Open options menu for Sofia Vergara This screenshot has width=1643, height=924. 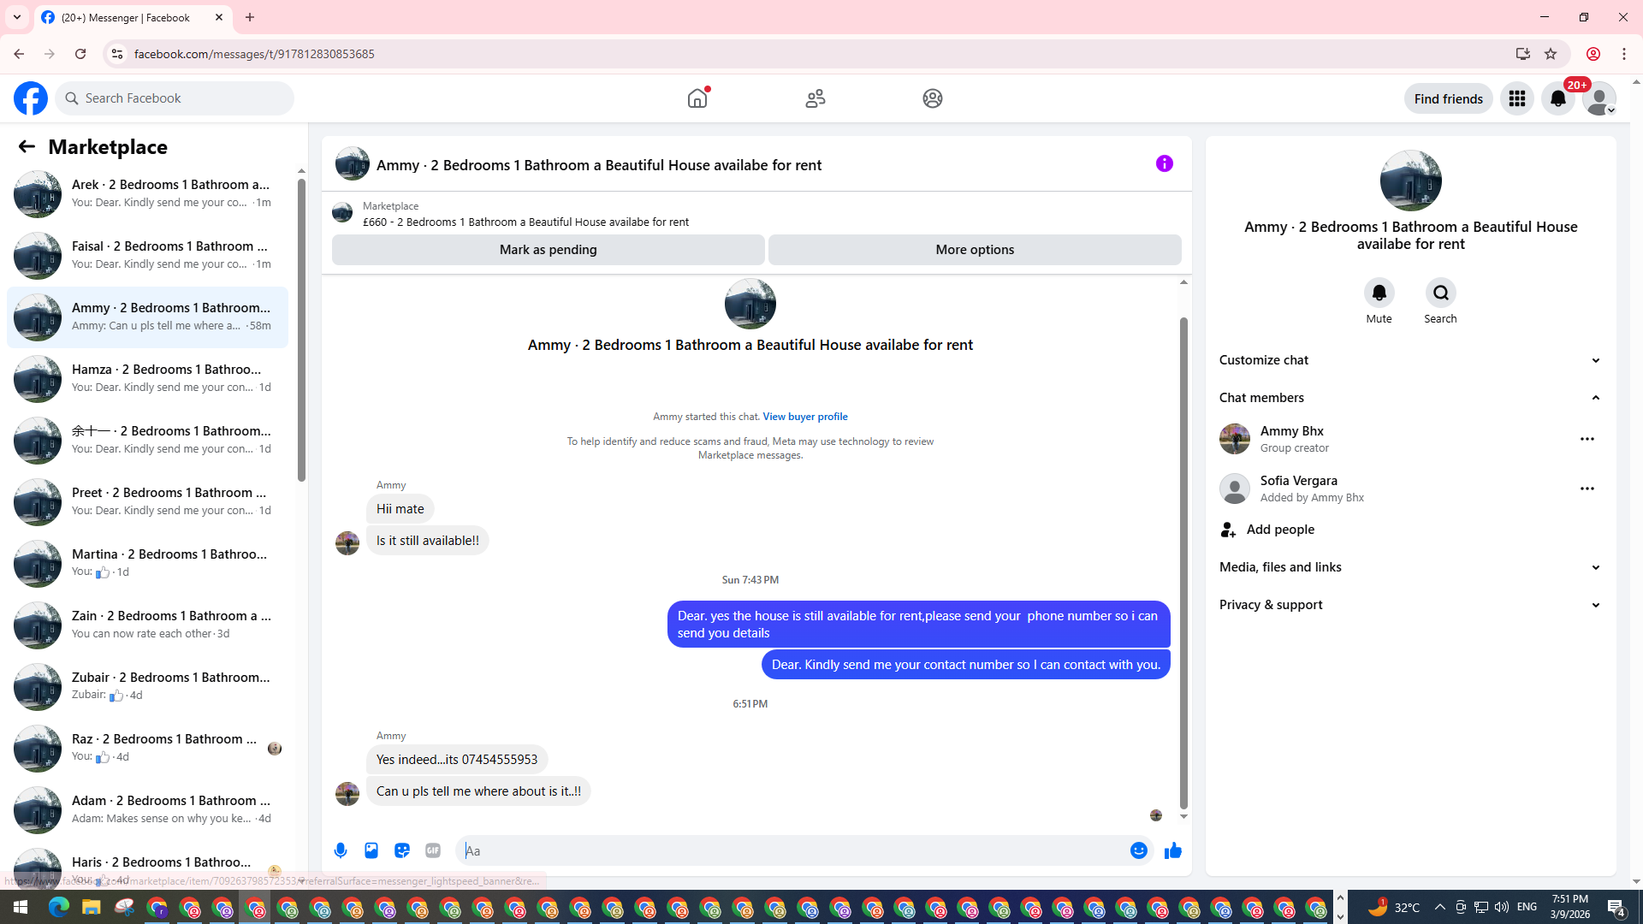pyautogui.click(x=1587, y=489)
